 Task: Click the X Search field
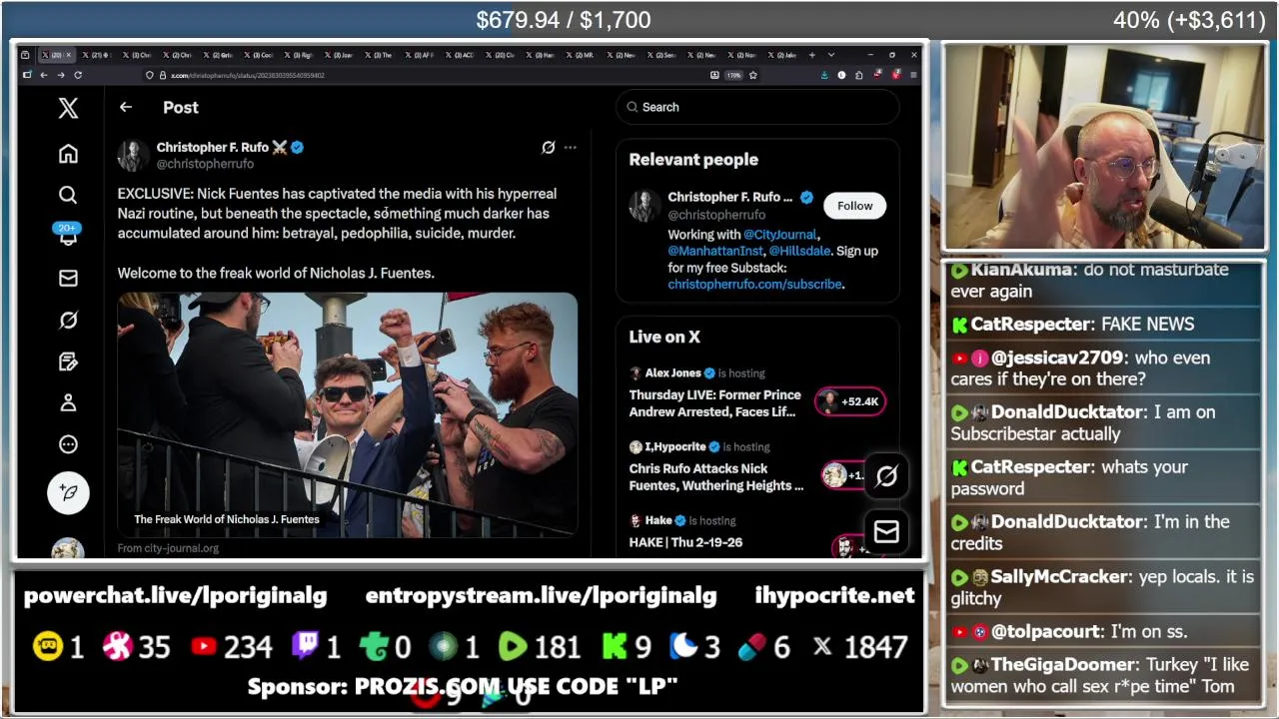(757, 107)
